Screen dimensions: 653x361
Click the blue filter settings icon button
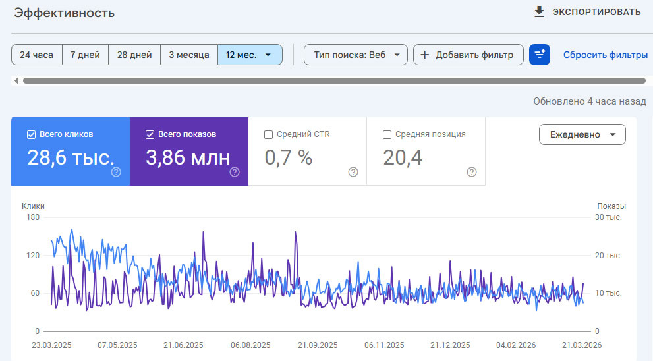click(539, 55)
